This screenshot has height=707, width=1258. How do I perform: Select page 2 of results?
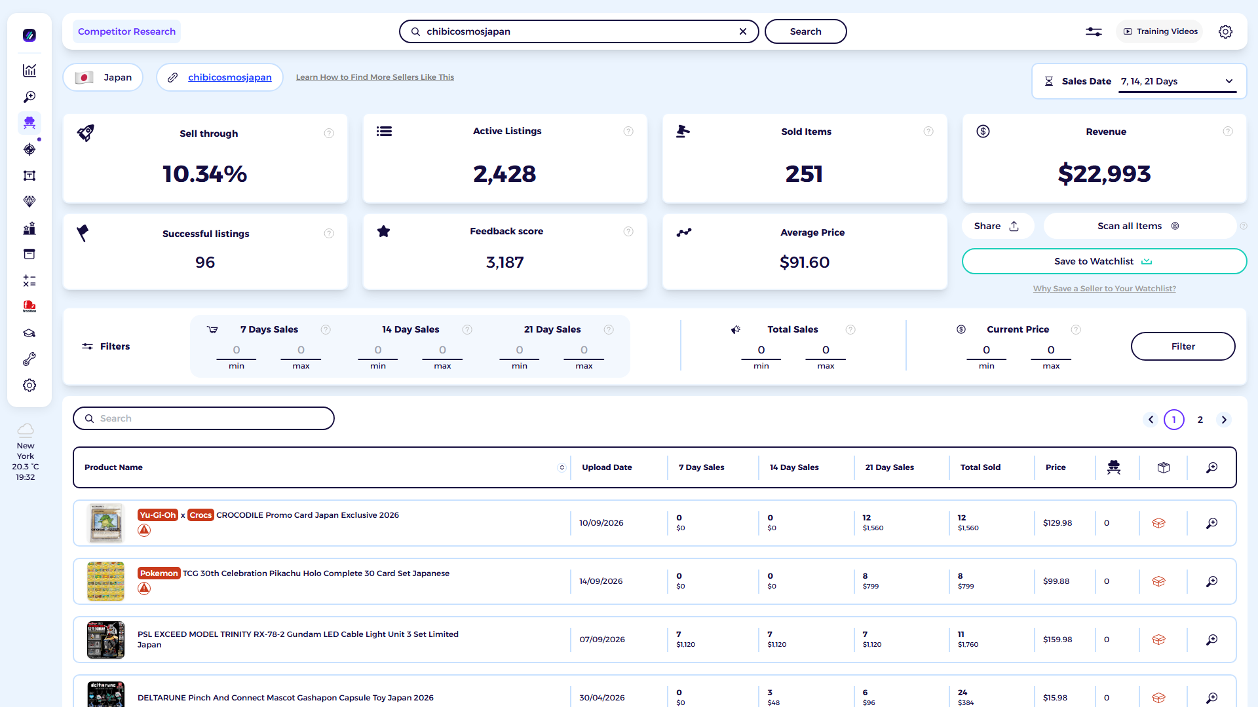click(x=1200, y=420)
